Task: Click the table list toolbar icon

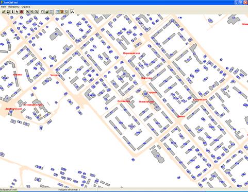Action: click(51, 12)
